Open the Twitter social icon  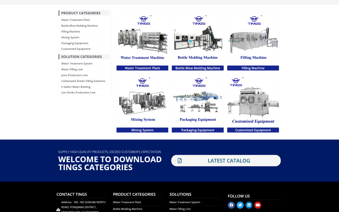tap(240, 205)
